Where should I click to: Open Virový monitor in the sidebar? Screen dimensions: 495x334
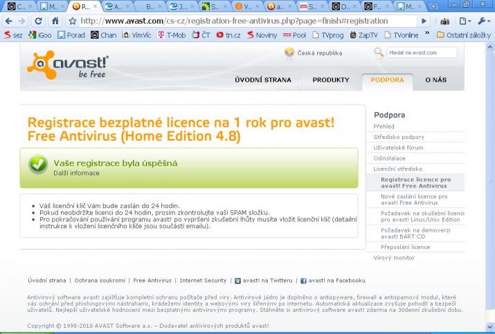click(x=394, y=258)
